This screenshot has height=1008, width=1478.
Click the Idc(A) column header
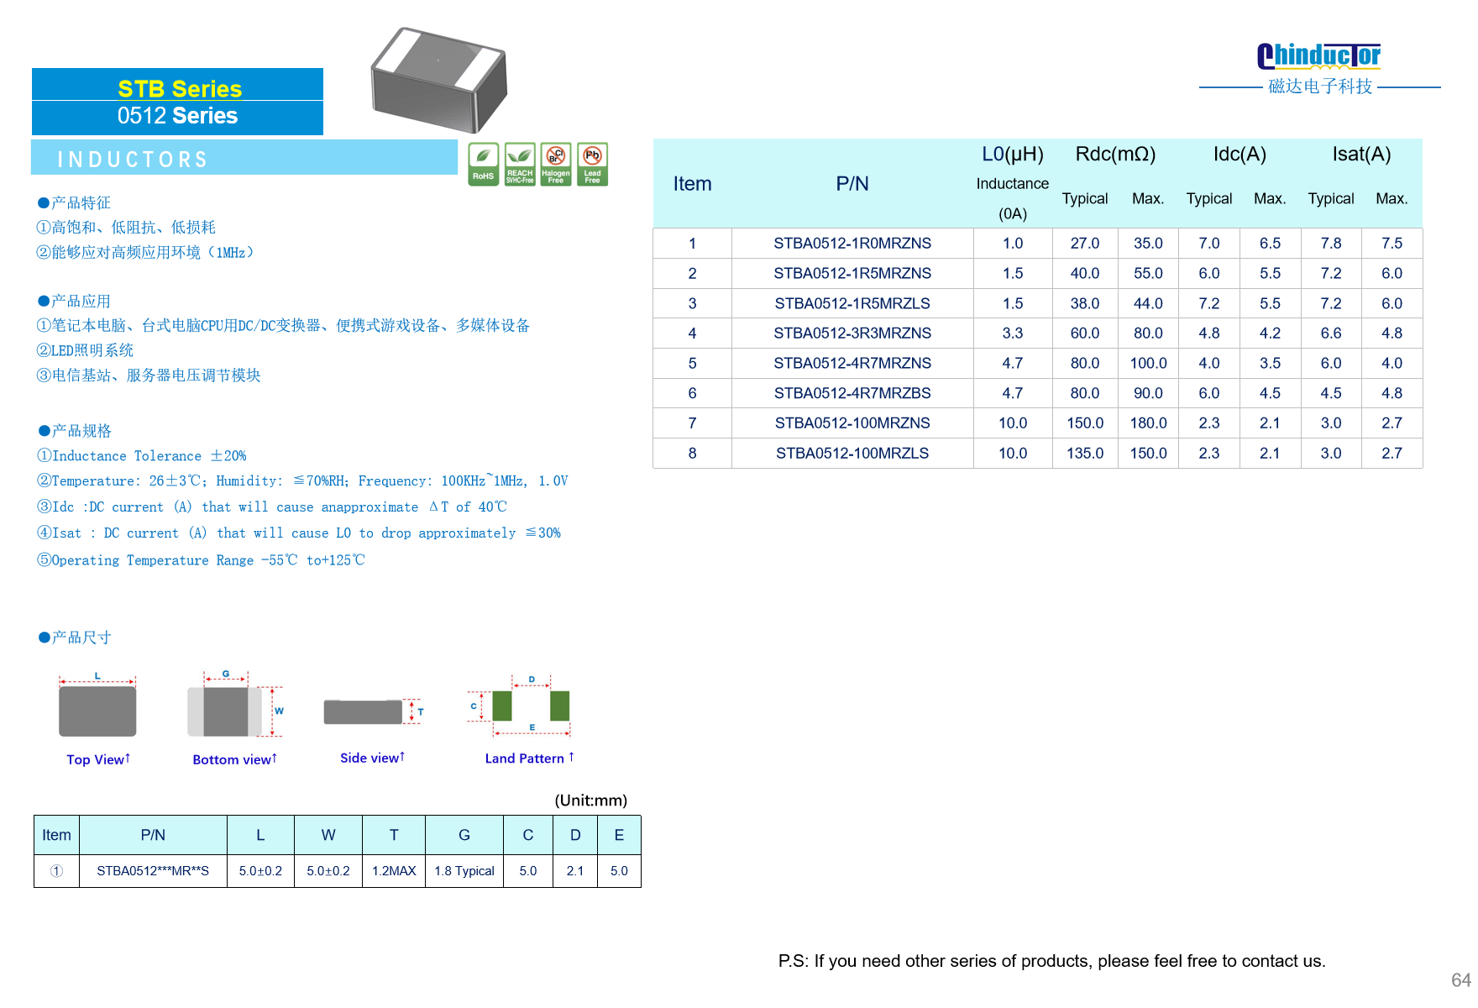pyautogui.click(x=1240, y=155)
